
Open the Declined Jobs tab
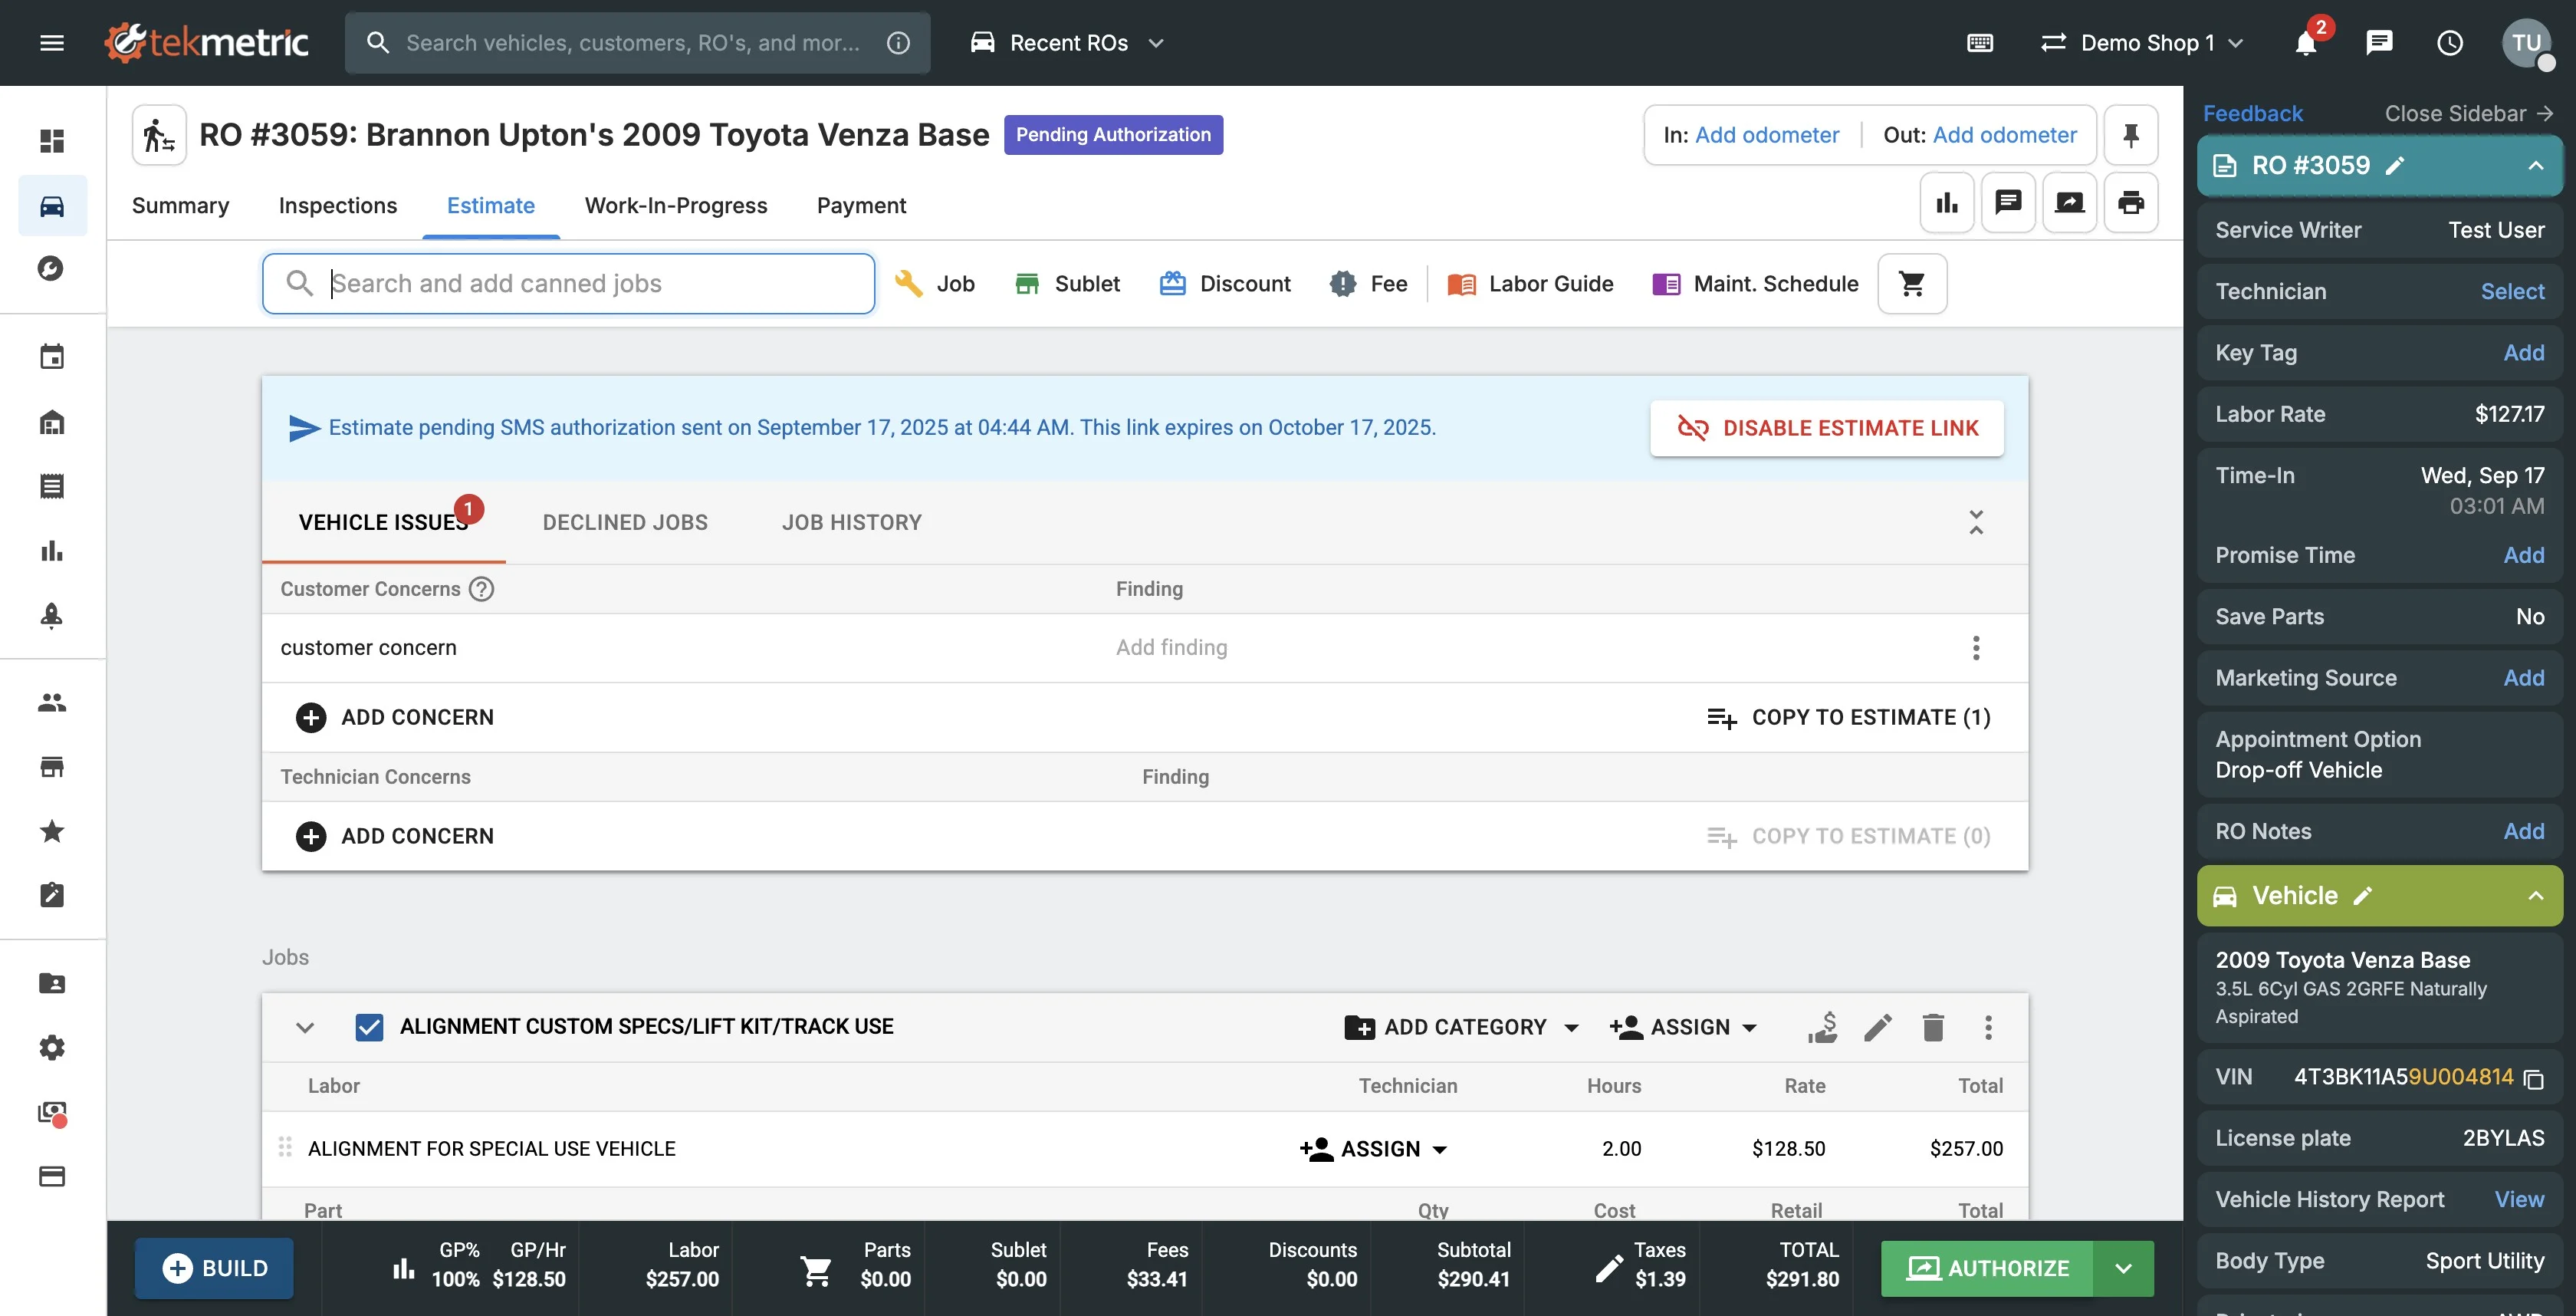click(624, 522)
